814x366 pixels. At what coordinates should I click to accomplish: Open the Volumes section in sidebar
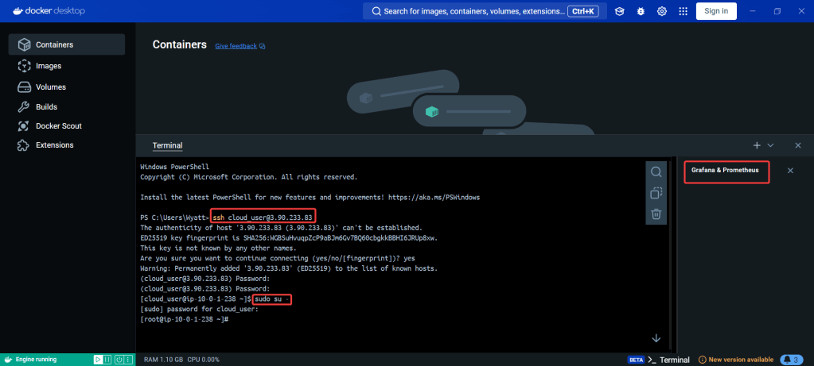click(50, 87)
